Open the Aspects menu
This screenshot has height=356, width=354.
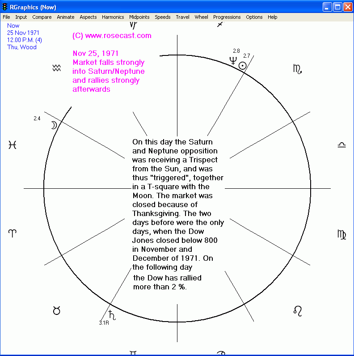pos(88,17)
